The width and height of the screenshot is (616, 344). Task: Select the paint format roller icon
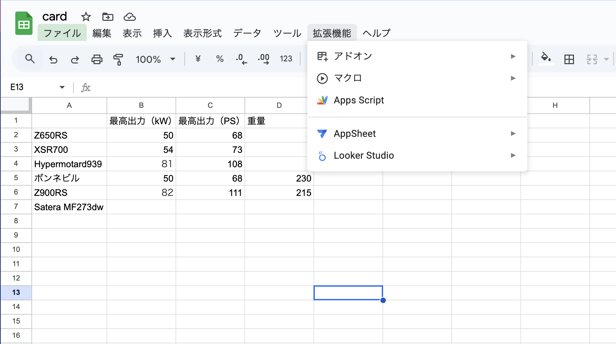coord(118,60)
